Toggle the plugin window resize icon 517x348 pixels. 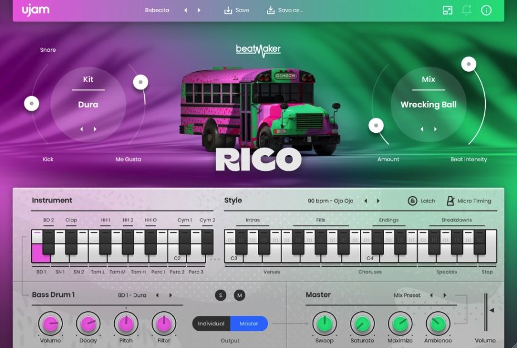[447, 10]
